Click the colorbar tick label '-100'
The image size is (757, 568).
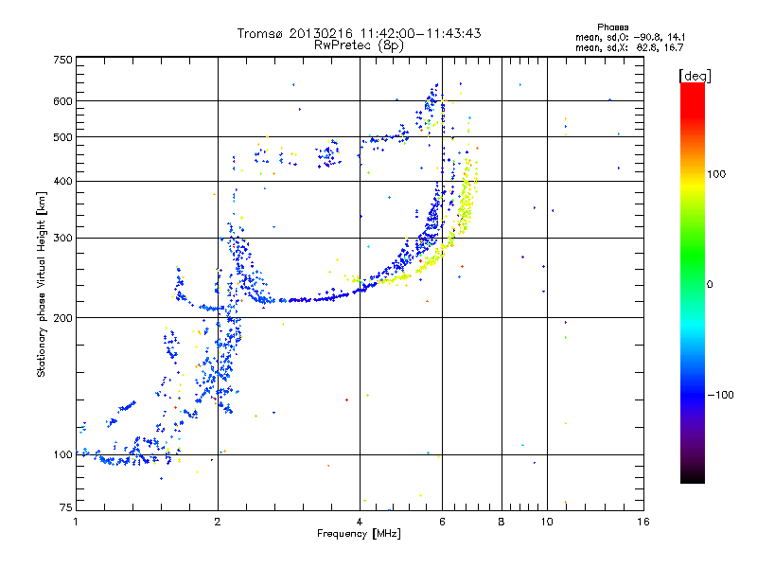[x=720, y=395]
